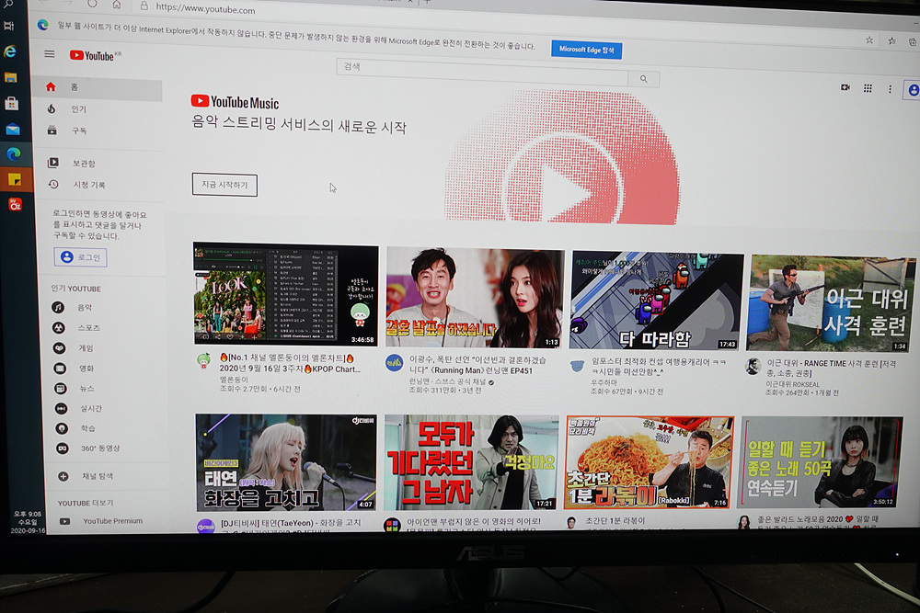Add page to favorites star icon
The height and width of the screenshot is (613, 920).
point(869,40)
